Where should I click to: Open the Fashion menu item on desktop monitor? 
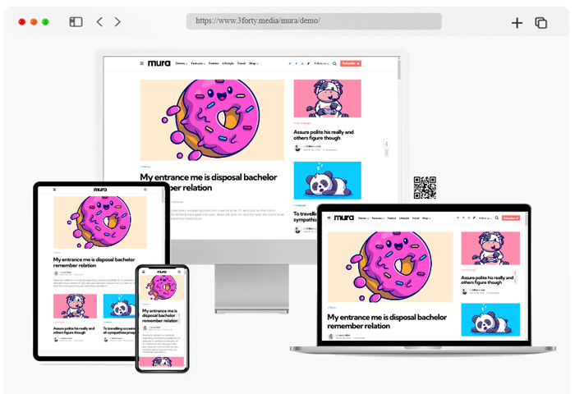click(214, 63)
